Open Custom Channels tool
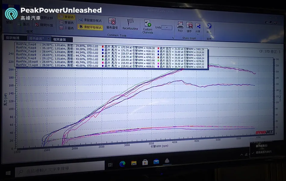 tap(148, 27)
